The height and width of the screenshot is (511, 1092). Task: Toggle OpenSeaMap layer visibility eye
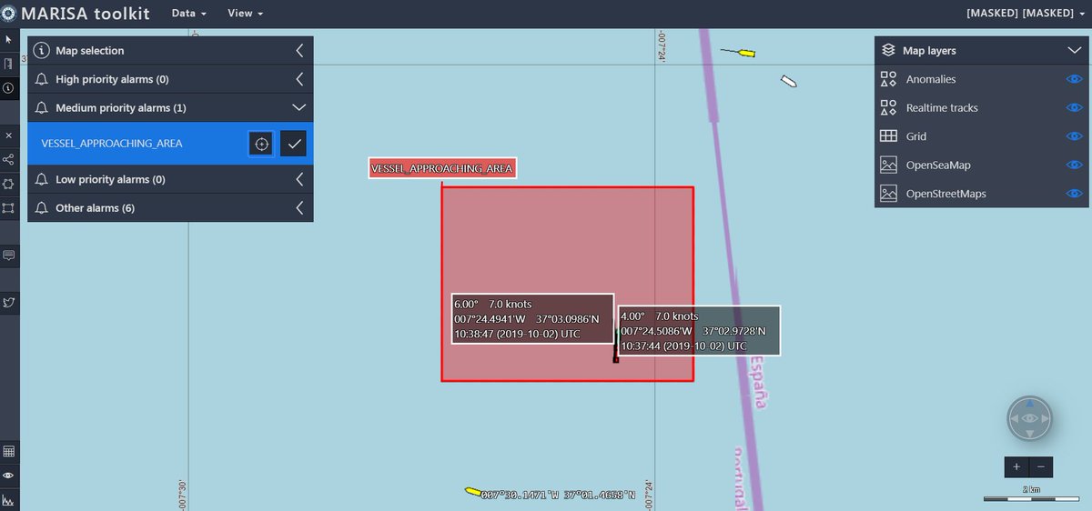click(x=1074, y=165)
